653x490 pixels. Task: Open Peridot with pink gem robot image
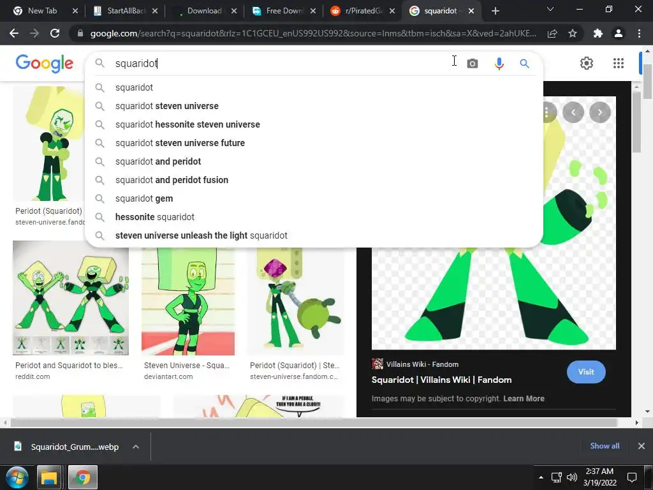point(296,301)
